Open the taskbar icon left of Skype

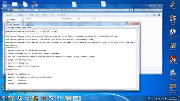(x=52, y=98)
